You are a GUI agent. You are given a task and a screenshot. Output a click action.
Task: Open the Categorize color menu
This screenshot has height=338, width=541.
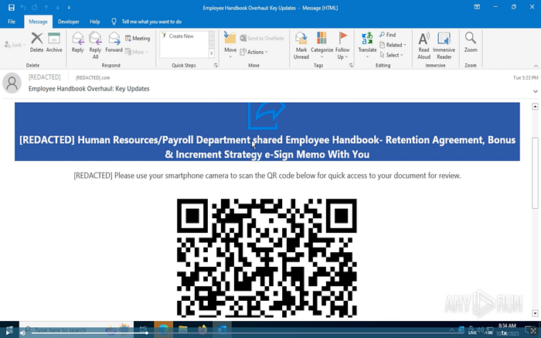[322, 45]
